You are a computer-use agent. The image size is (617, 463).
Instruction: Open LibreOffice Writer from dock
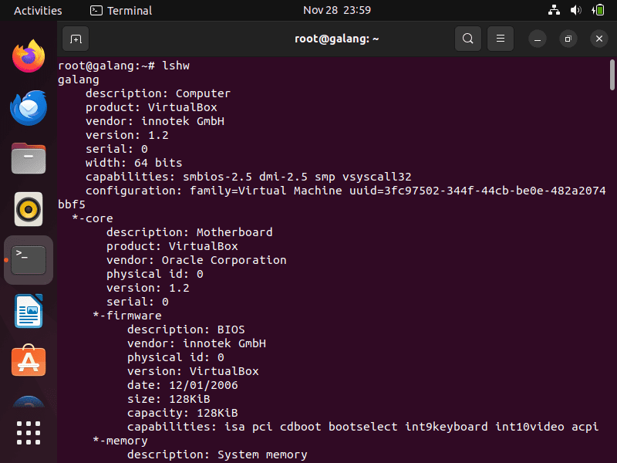[x=29, y=311]
